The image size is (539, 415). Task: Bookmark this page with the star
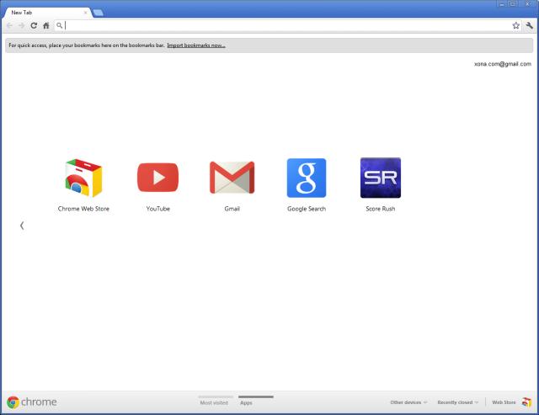(516, 25)
